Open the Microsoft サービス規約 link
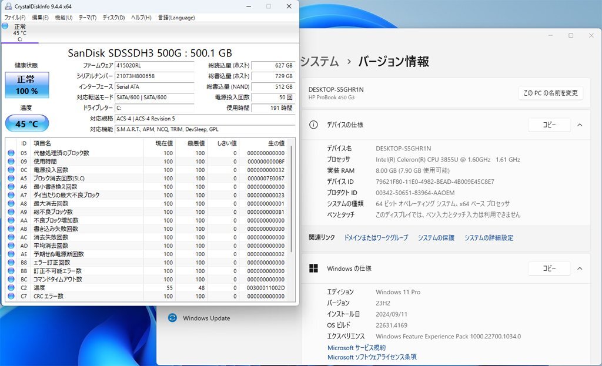Screen dimensions: 602x366 (x=356, y=347)
